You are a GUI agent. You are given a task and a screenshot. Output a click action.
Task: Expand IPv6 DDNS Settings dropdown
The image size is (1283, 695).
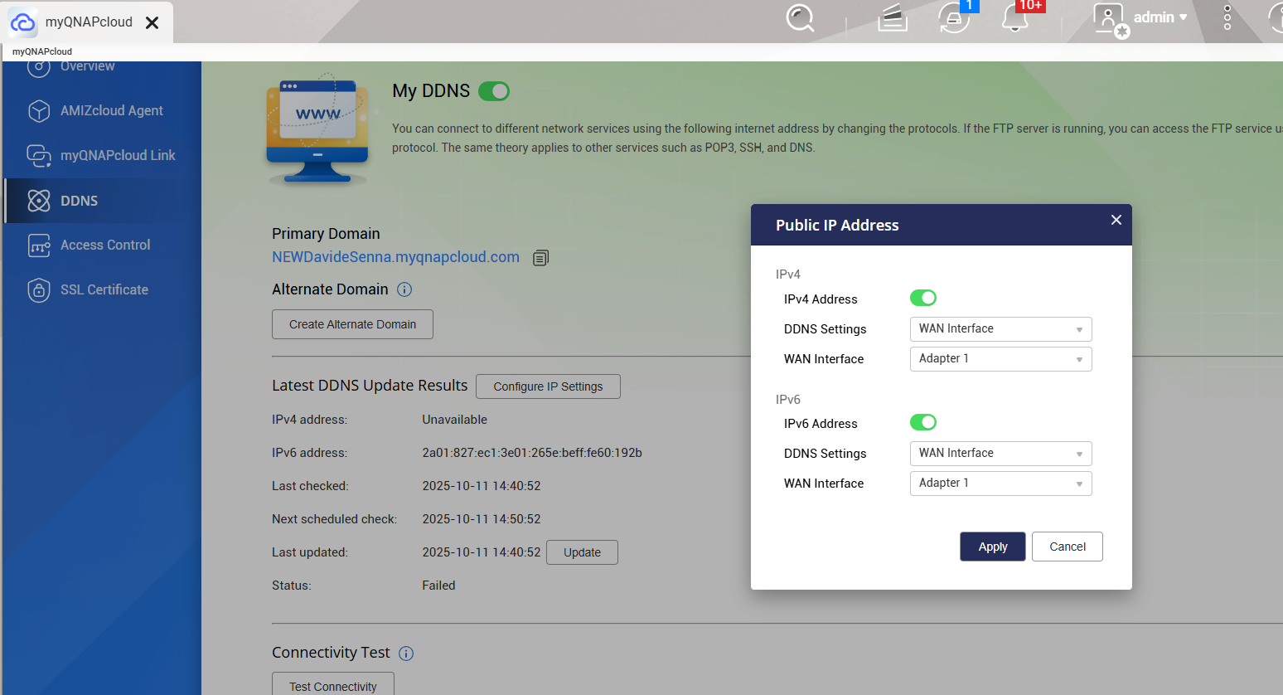point(1000,454)
